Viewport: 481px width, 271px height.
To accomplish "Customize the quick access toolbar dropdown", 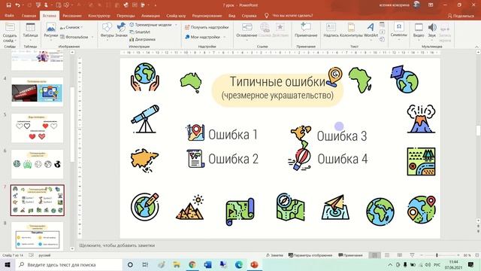I will click(x=156, y=5).
